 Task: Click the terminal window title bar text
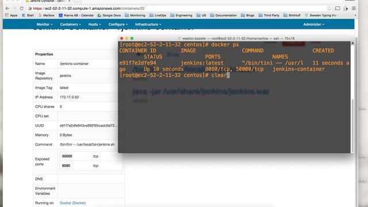pos(238,39)
